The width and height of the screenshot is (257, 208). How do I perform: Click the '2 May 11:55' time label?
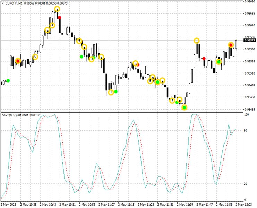tap(224, 205)
